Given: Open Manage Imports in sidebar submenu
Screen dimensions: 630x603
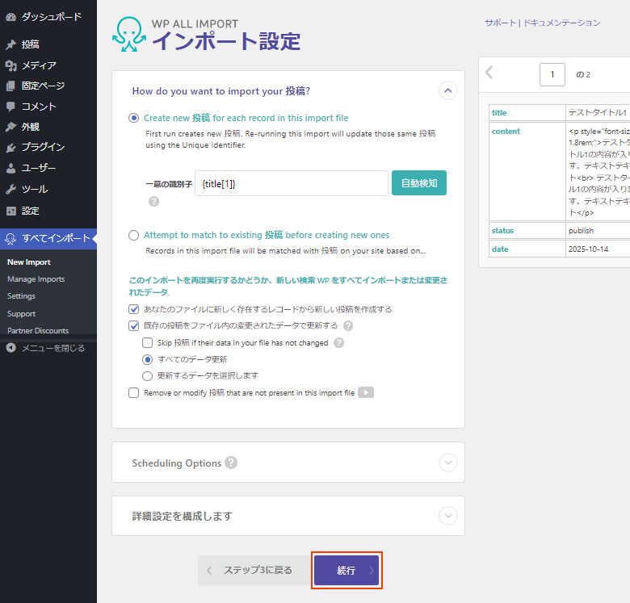Looking at the screenshot, I should (x=36, y=279).
